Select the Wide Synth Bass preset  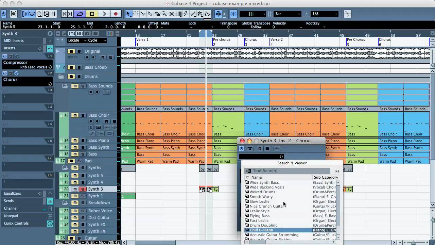click(264, 182)
